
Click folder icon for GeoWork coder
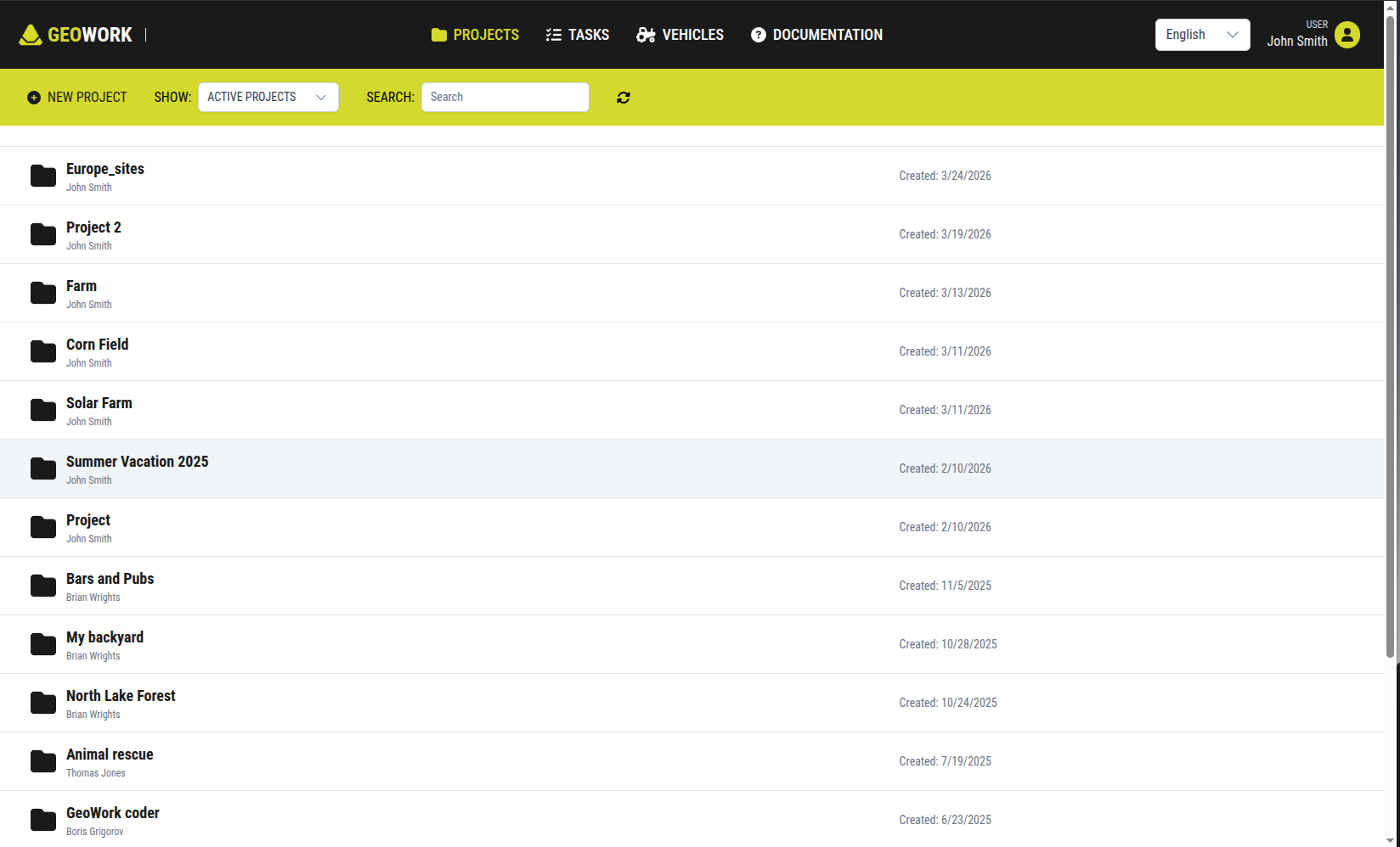point(43,820)
